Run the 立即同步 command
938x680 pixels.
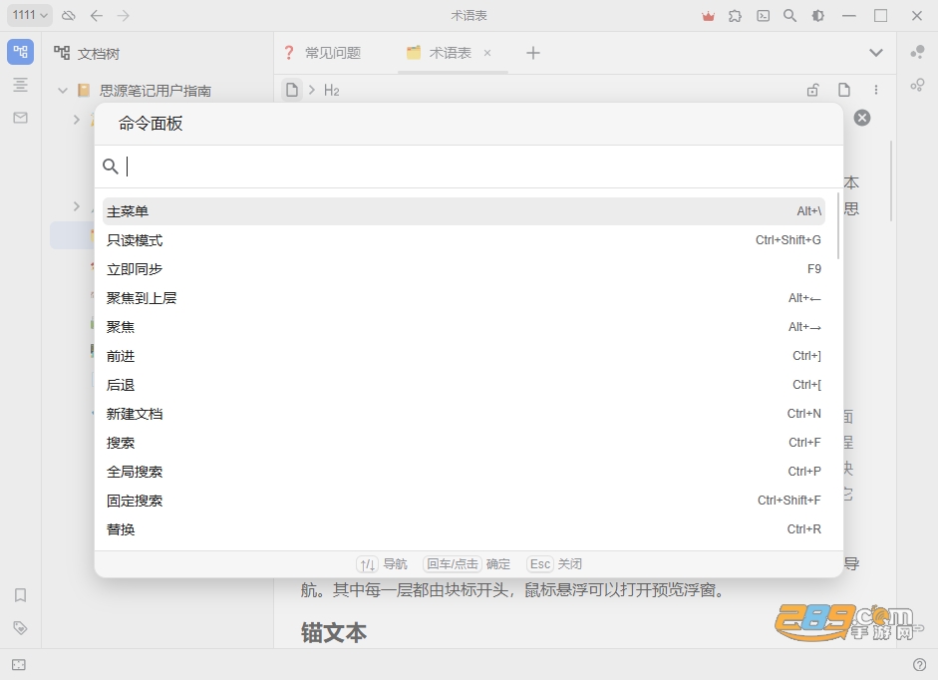pos(464,269)
